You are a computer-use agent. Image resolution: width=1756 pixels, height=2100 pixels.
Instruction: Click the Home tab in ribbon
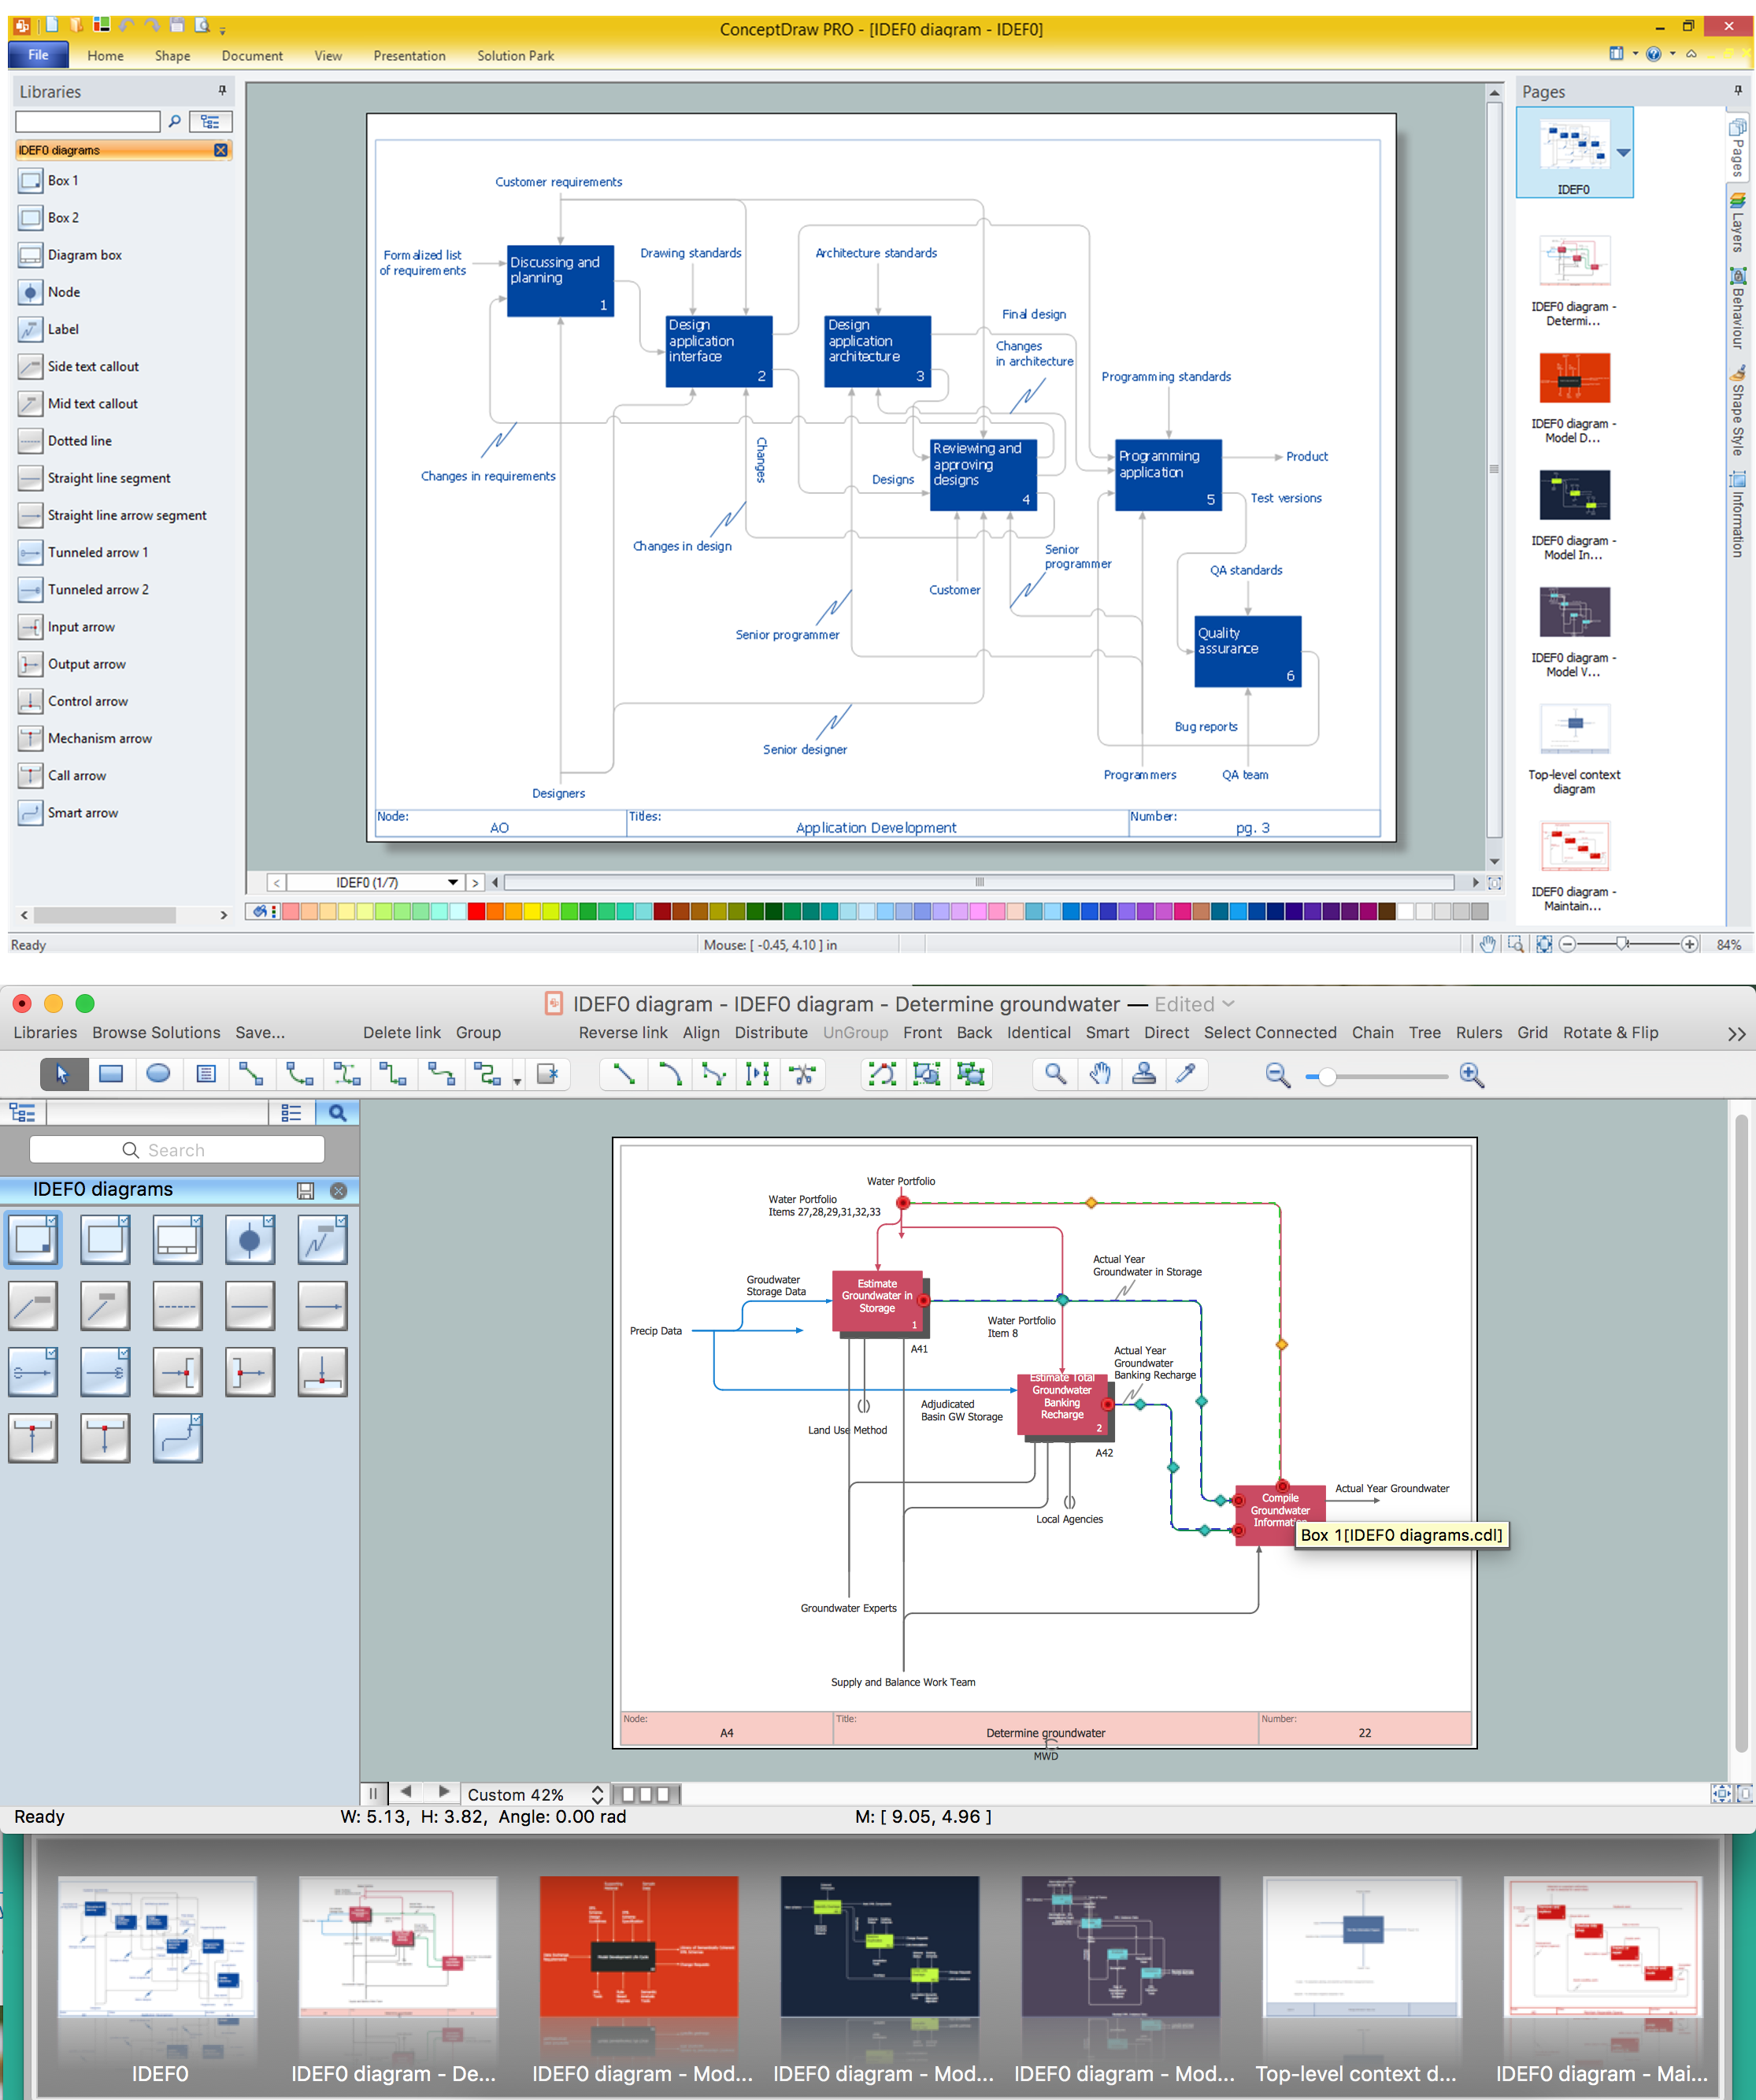pyautogui.click(x=106, y=56)
